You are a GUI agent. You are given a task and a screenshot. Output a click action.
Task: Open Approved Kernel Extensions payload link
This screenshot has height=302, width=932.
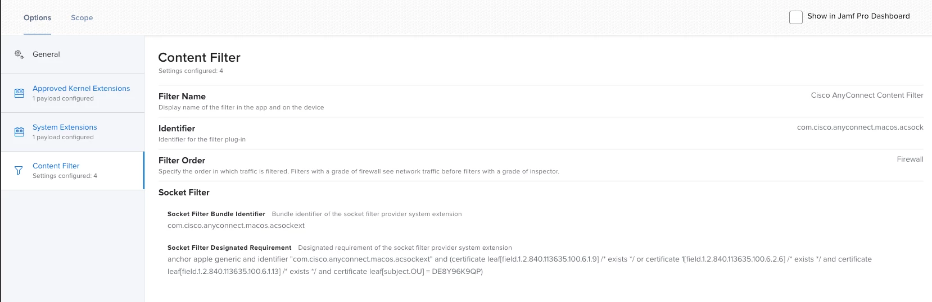(x=81, y=89)
